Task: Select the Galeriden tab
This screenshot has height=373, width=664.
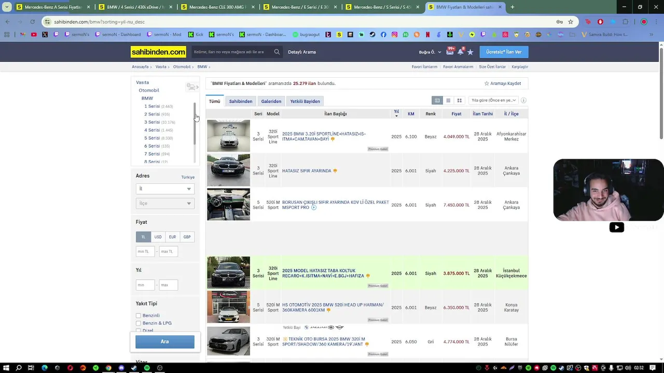Action: pyautogui.click(x=271, y=101)
